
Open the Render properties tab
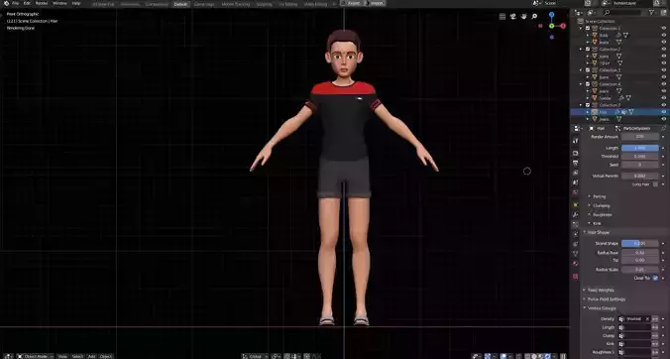coord(575,153)
